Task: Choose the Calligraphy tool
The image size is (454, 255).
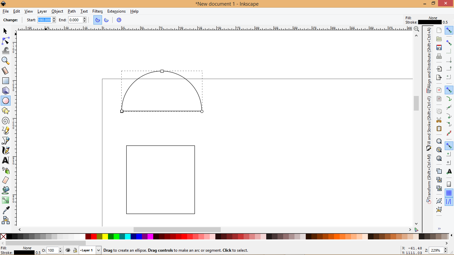Action: click(x=6, y=150)
